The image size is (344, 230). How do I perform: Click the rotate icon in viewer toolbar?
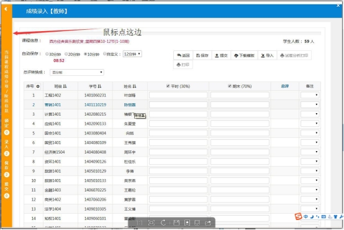[163, 223]
